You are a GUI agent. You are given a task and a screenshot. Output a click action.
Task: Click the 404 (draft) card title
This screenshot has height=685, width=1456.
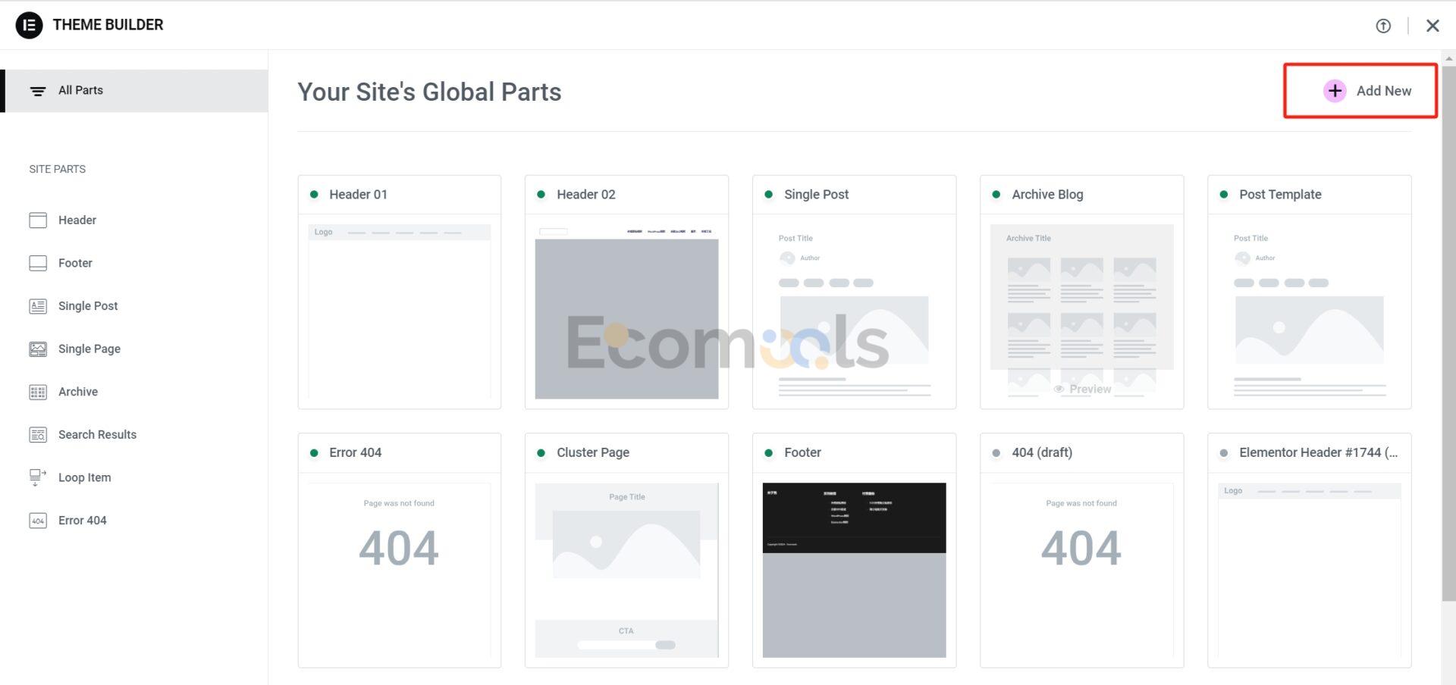tap(1042, 453)
